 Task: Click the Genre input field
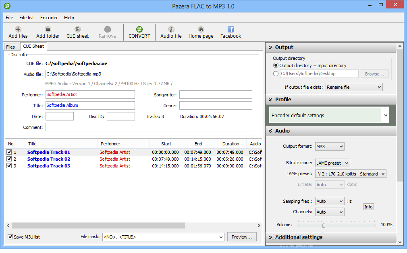[216, 106]
